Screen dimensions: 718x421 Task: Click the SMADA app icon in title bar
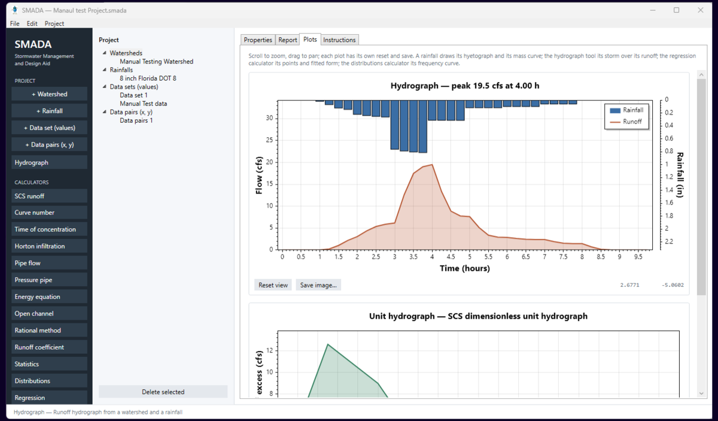click(14, 10)
